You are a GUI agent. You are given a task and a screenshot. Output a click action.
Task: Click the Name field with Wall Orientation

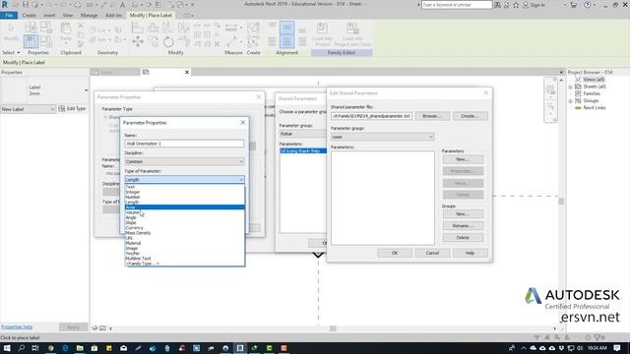pos(184,144)
